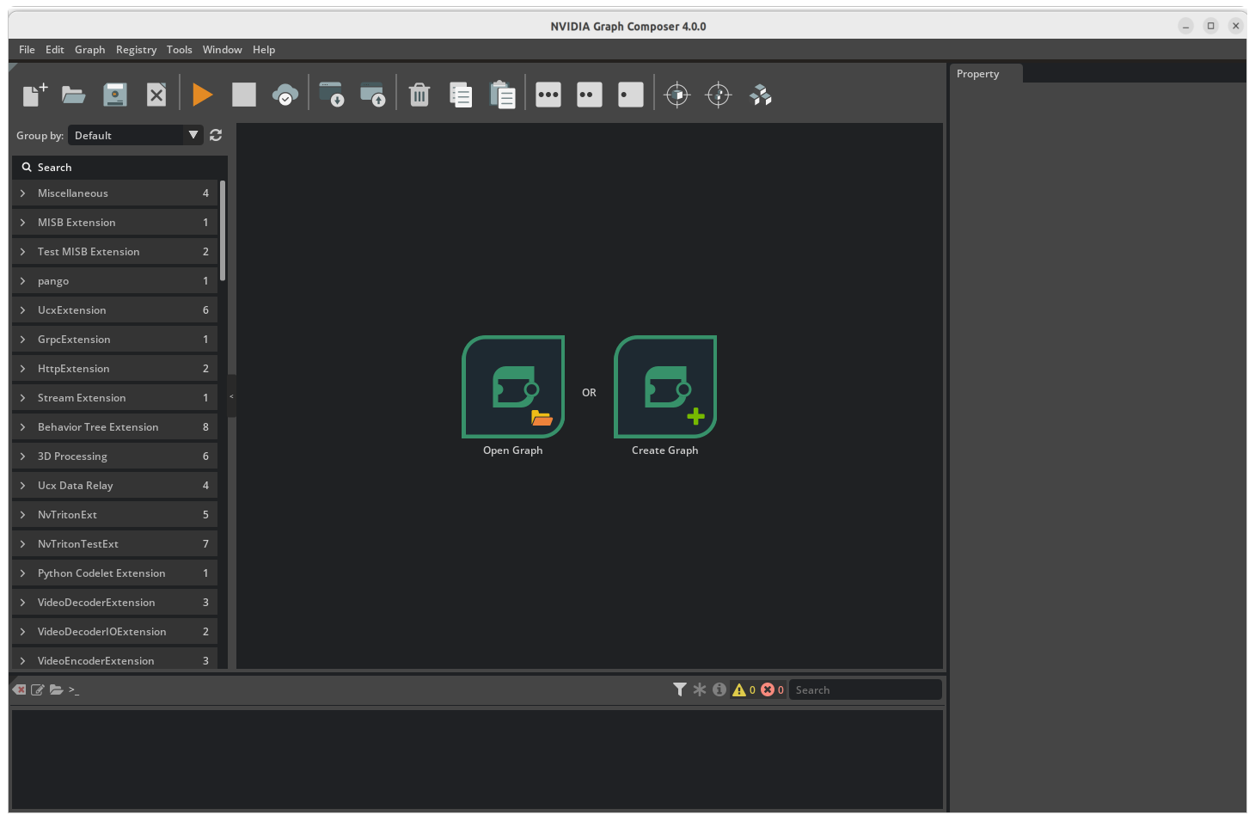Open the Help menu
1255x821 pixels.
264,50
